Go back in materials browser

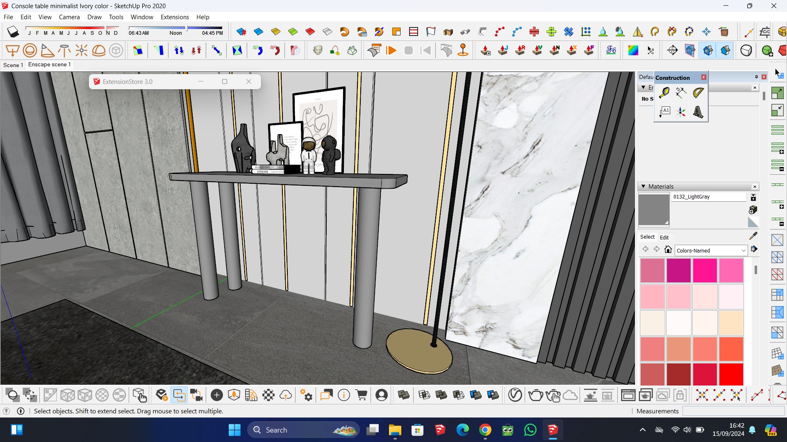[x=645, y=249]
